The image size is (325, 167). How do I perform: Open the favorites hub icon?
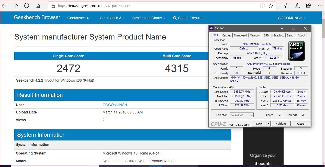pyautogui.click(x=287, y=6)
